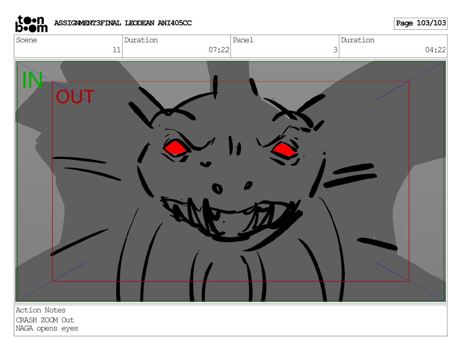Select the Panel label
The image size is (462, 357).
(x=243, y=40)
